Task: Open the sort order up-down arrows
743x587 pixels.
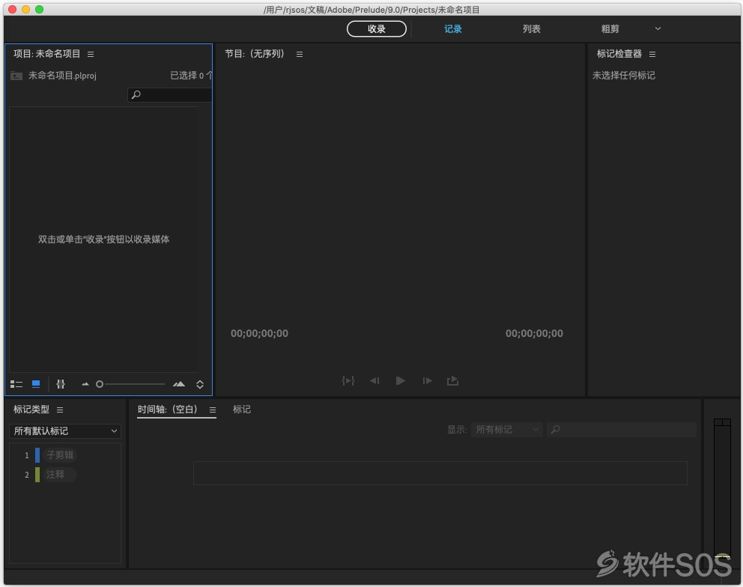Action: coord(200,384)
